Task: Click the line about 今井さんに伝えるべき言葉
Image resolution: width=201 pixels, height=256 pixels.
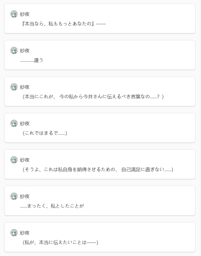Action: [93, 97]
